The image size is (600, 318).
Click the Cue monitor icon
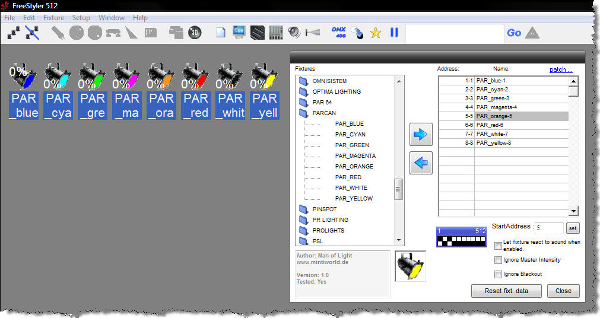click(x=239, y=33)
